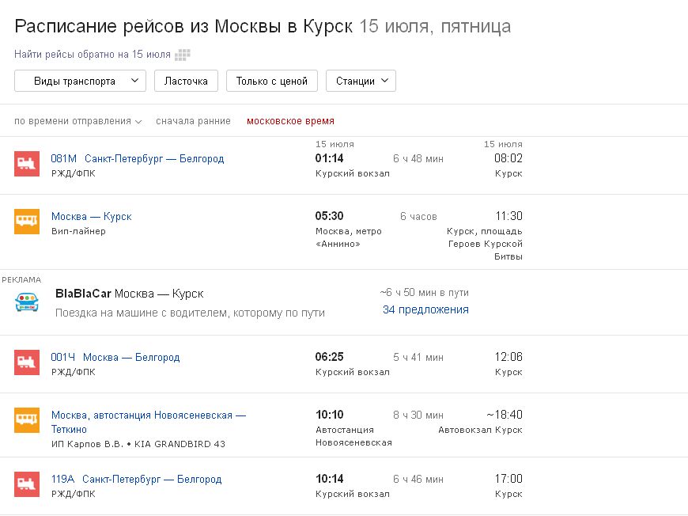Click the bus icon for Вип-лайнер
Viewport: 688px width, 516px height.
pos(27,222)
